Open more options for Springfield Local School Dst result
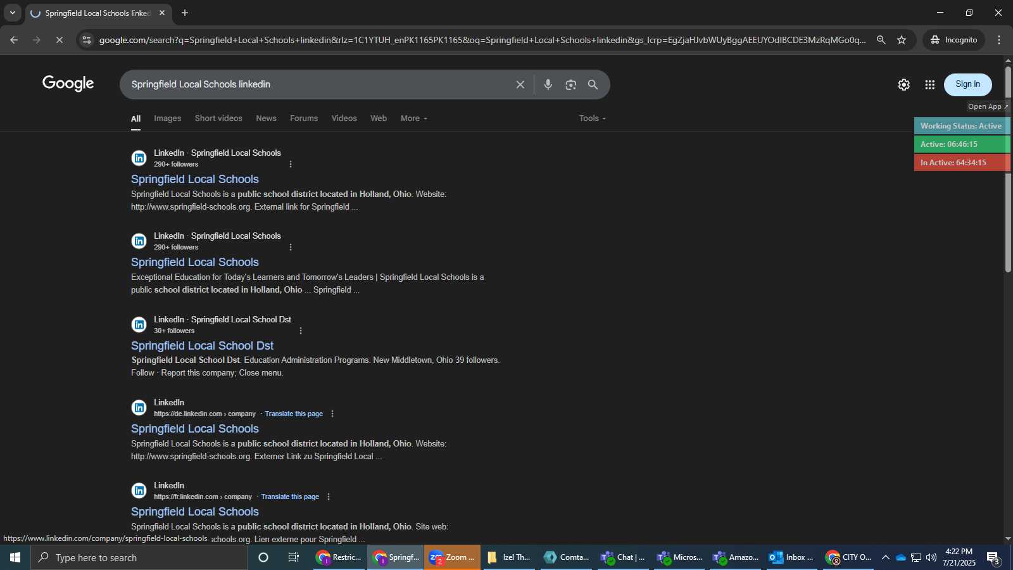The width and height of the screenshot is (1013, 570). (301, 331)
